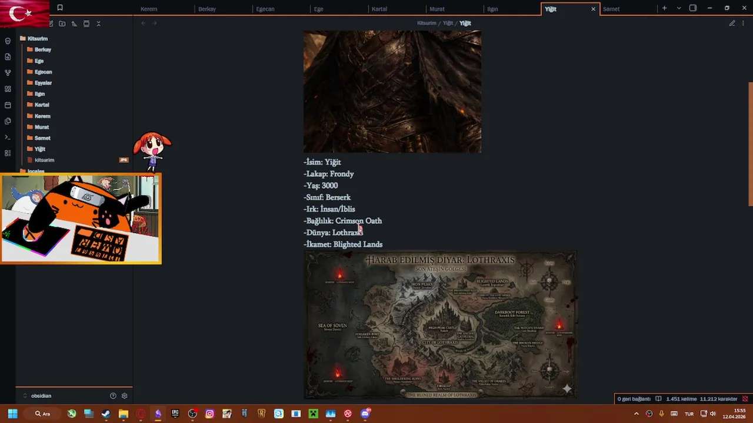Switch to editing mode with the pencil icon
Viewport: 753px width, 423px height.
tap(732, 23)
